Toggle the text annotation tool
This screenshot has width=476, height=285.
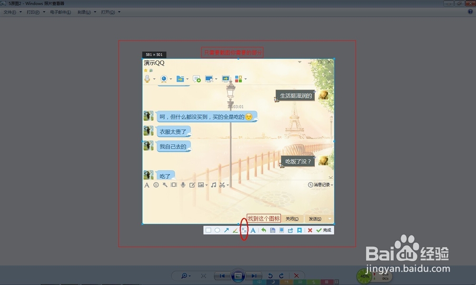253,230
